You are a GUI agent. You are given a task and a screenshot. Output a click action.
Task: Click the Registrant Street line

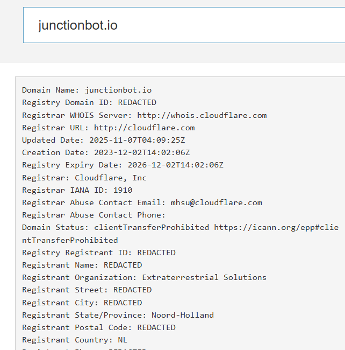[87, 290]
